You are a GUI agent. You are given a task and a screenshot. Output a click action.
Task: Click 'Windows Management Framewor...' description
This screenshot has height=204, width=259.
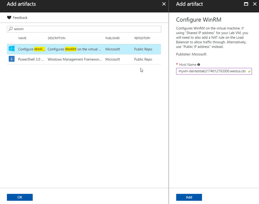pyautogui.click(x=74, y=59)
